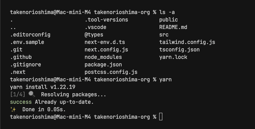Select the node_modules directory name

point(103,57)
